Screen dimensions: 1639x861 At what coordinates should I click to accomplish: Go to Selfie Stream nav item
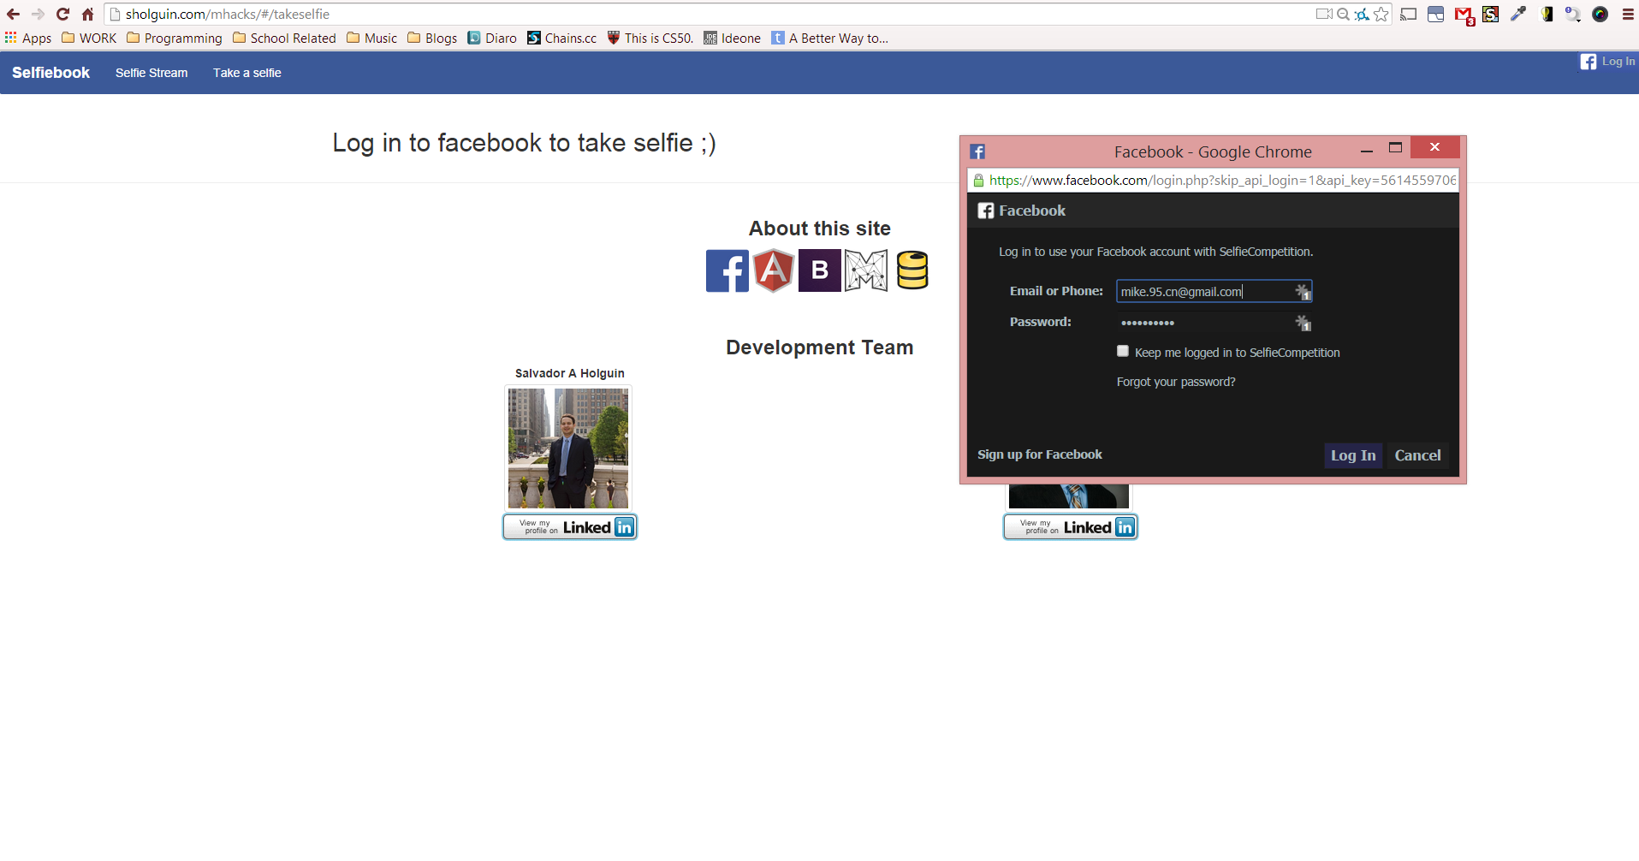[151, 73]
